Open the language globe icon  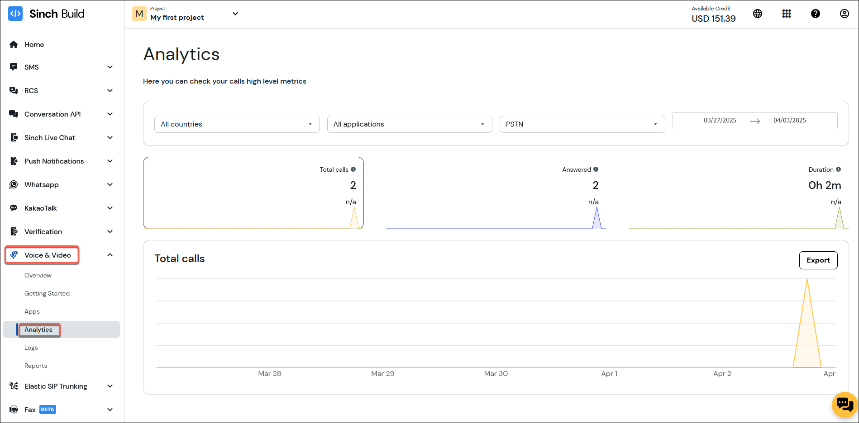click(x=758, y=14)
